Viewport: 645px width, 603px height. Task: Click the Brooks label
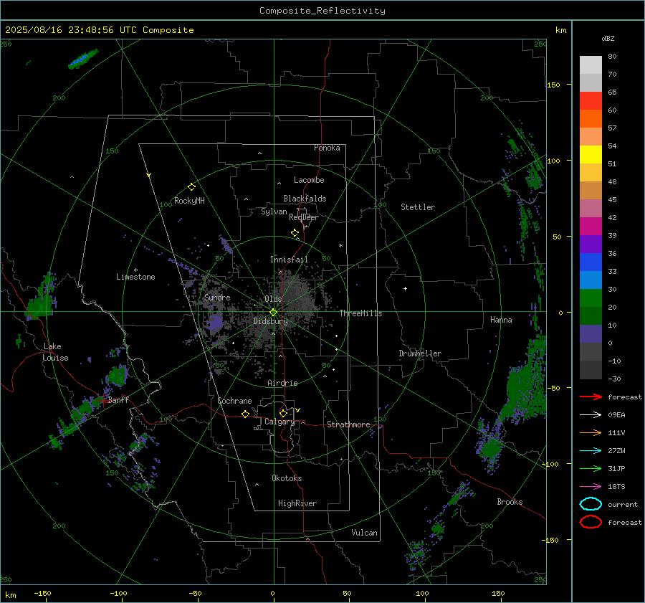click(510, 502)
